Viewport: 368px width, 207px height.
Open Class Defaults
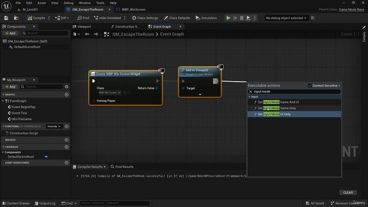pos(177,18)
